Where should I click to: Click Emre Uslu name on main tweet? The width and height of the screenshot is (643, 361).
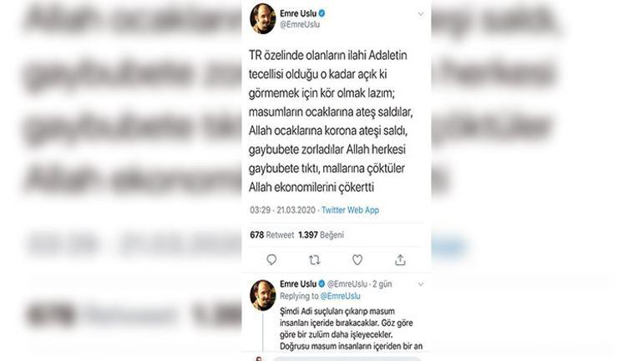pos(298,13)
